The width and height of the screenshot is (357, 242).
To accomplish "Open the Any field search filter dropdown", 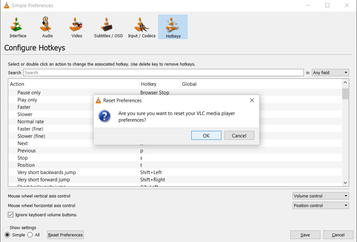I will click(x=330, y=72).
